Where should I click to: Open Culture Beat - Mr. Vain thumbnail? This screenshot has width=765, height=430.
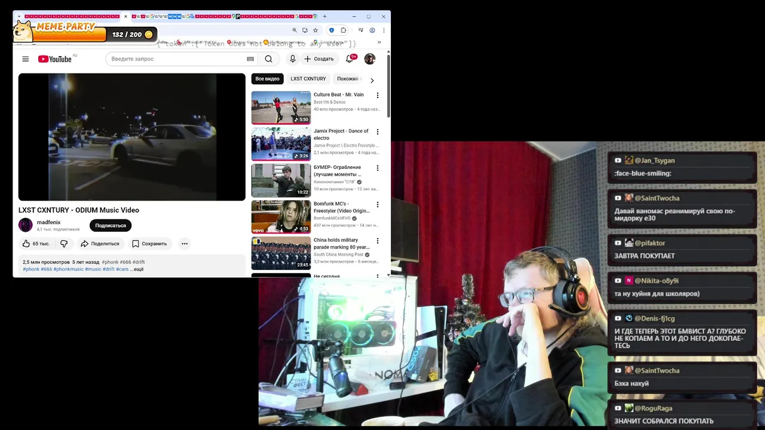pos(281,107)
